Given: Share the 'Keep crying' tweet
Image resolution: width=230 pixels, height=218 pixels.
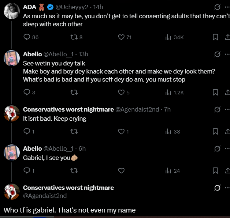Looking at the screenshot, I should click(227, 131).
